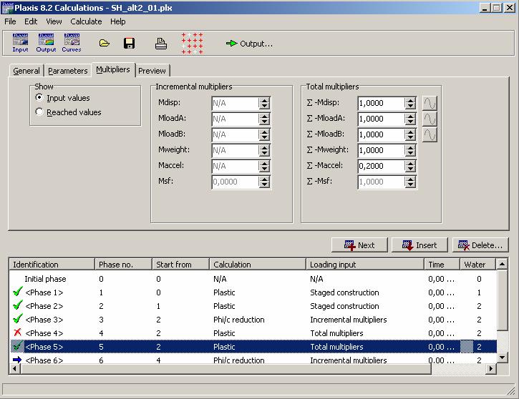
Task: Click the Water column header
Action: click(477, 265)
